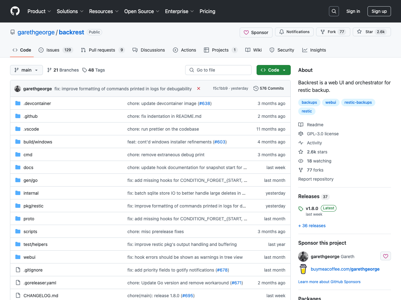
Task: Click the cmd folder icon
Action: (18, 154)
